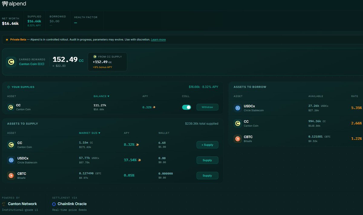Click the coin icon beside From CC Supply
The height and width of the screenshot is (215, 363).
95,57
